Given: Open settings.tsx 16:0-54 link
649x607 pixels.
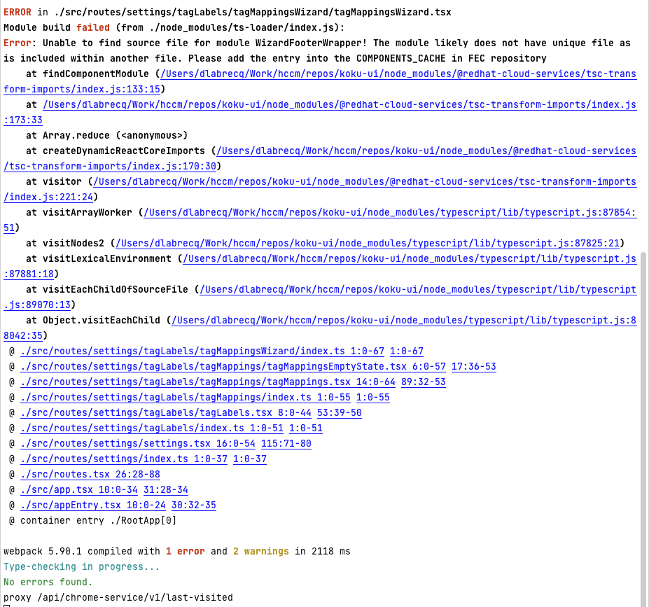Looking at the screenshot, I should [x=138, y=444].
